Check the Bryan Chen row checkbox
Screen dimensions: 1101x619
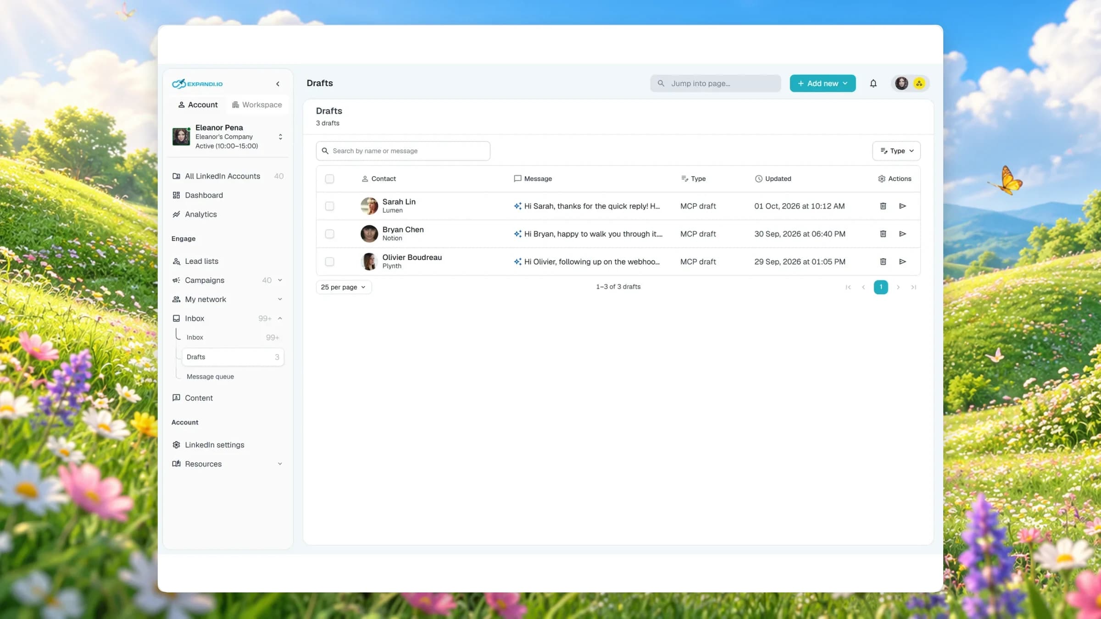pos(329,234)
